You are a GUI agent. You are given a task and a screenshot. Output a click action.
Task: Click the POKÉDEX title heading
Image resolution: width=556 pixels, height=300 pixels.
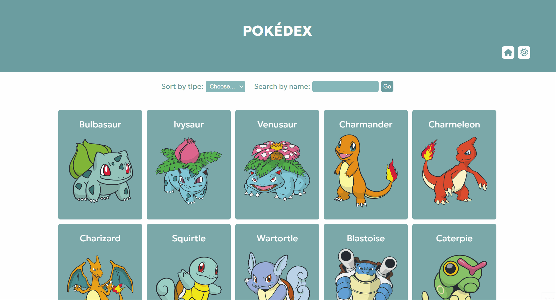pos(277,30)
